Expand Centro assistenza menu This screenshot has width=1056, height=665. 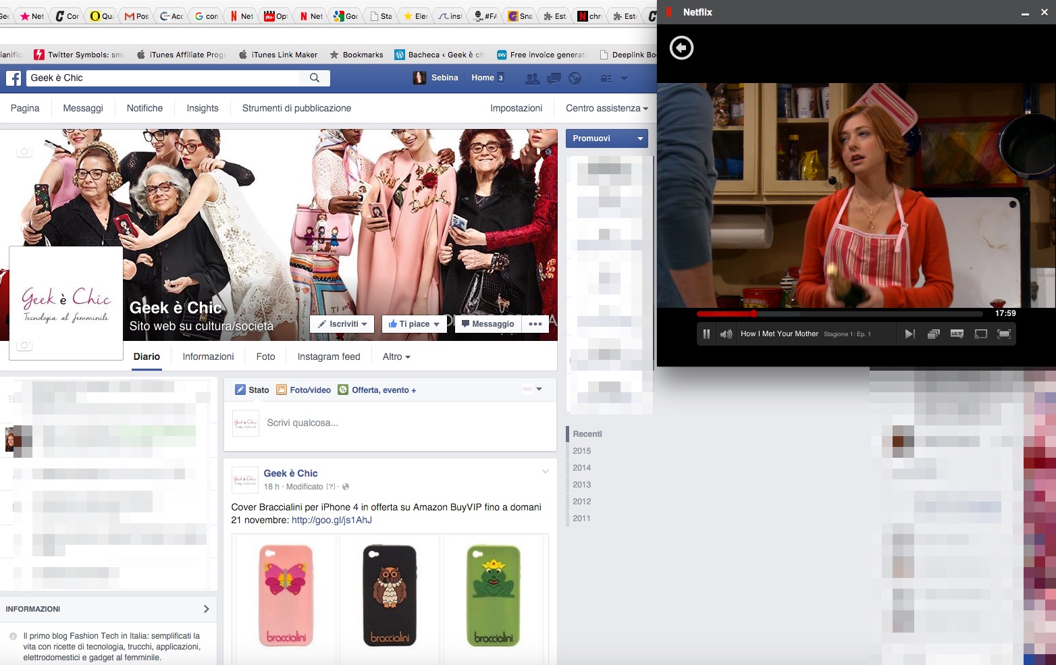point(606,108)
